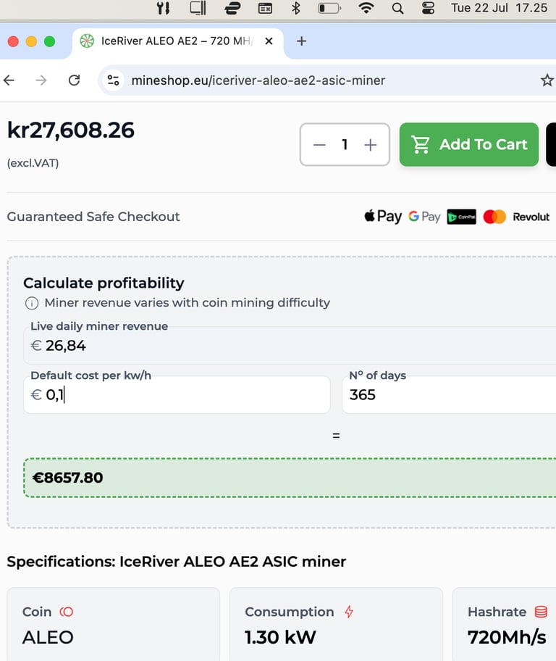Click the window-with-X menu bar icon
This screenshot has width=556, height=661.
265,8
